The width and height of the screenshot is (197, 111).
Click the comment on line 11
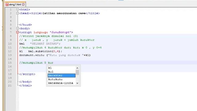tap(60, 47)
